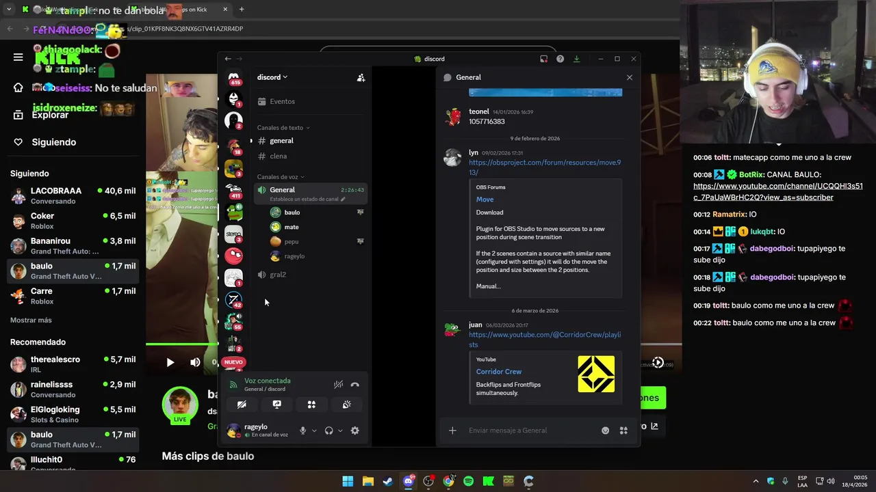Select user mate in the voice channel
The height and width of the screenshot is (492, 876).
pyautogui.click(x=316, y=227)
